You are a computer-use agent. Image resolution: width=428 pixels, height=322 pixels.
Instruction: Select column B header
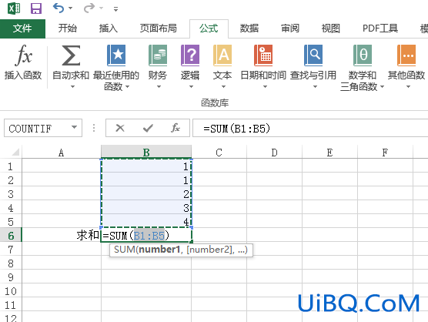[146, 152]
